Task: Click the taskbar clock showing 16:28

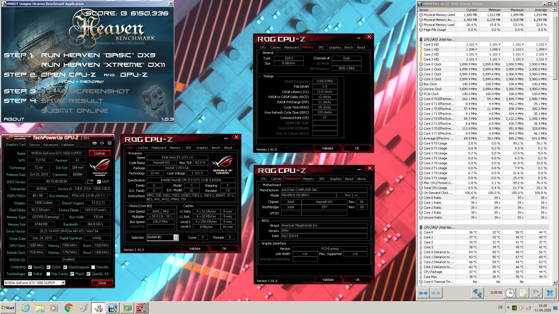Action: (x=543, y=308)
